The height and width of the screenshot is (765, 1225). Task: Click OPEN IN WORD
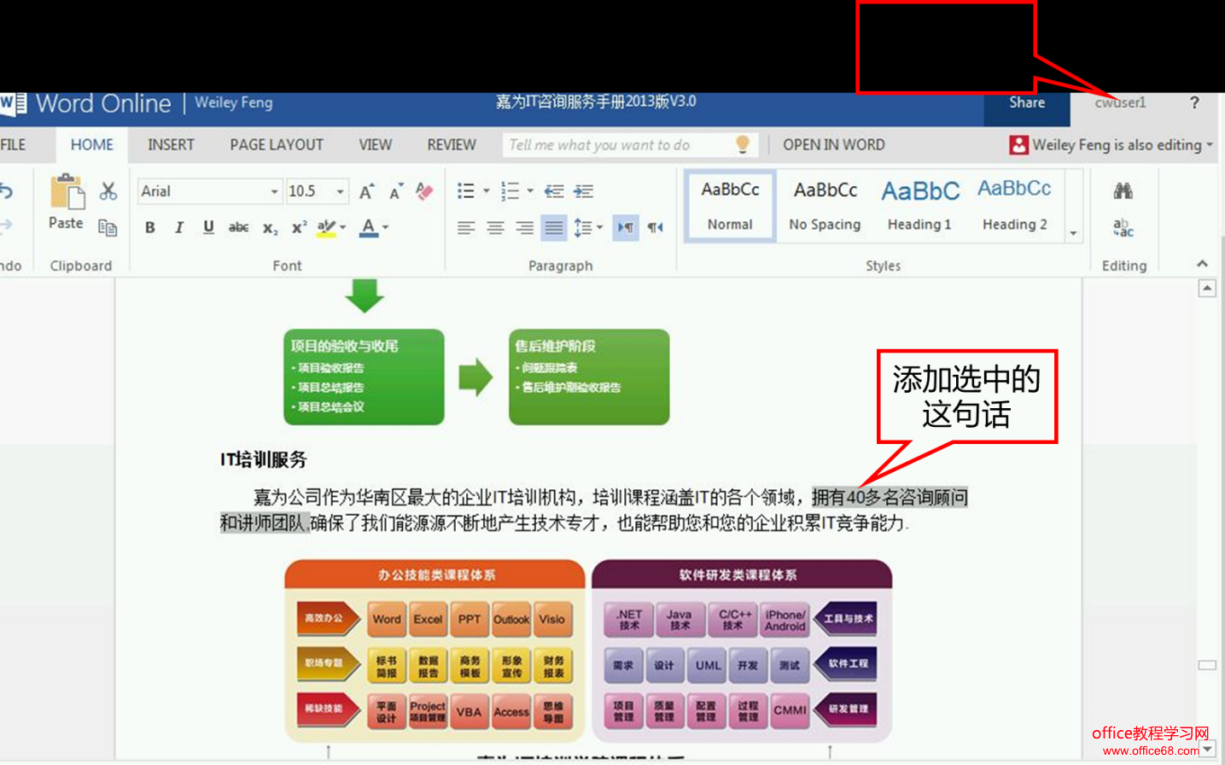(x=834, y=145)
